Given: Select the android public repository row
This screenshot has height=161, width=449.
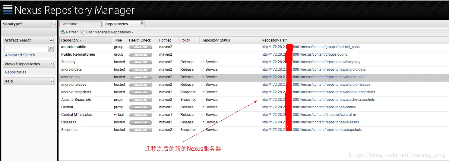Looking at the screenshot, I should [254, 47].
